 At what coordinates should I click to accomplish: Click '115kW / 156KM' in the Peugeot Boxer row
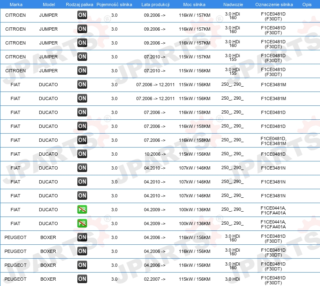194,279
